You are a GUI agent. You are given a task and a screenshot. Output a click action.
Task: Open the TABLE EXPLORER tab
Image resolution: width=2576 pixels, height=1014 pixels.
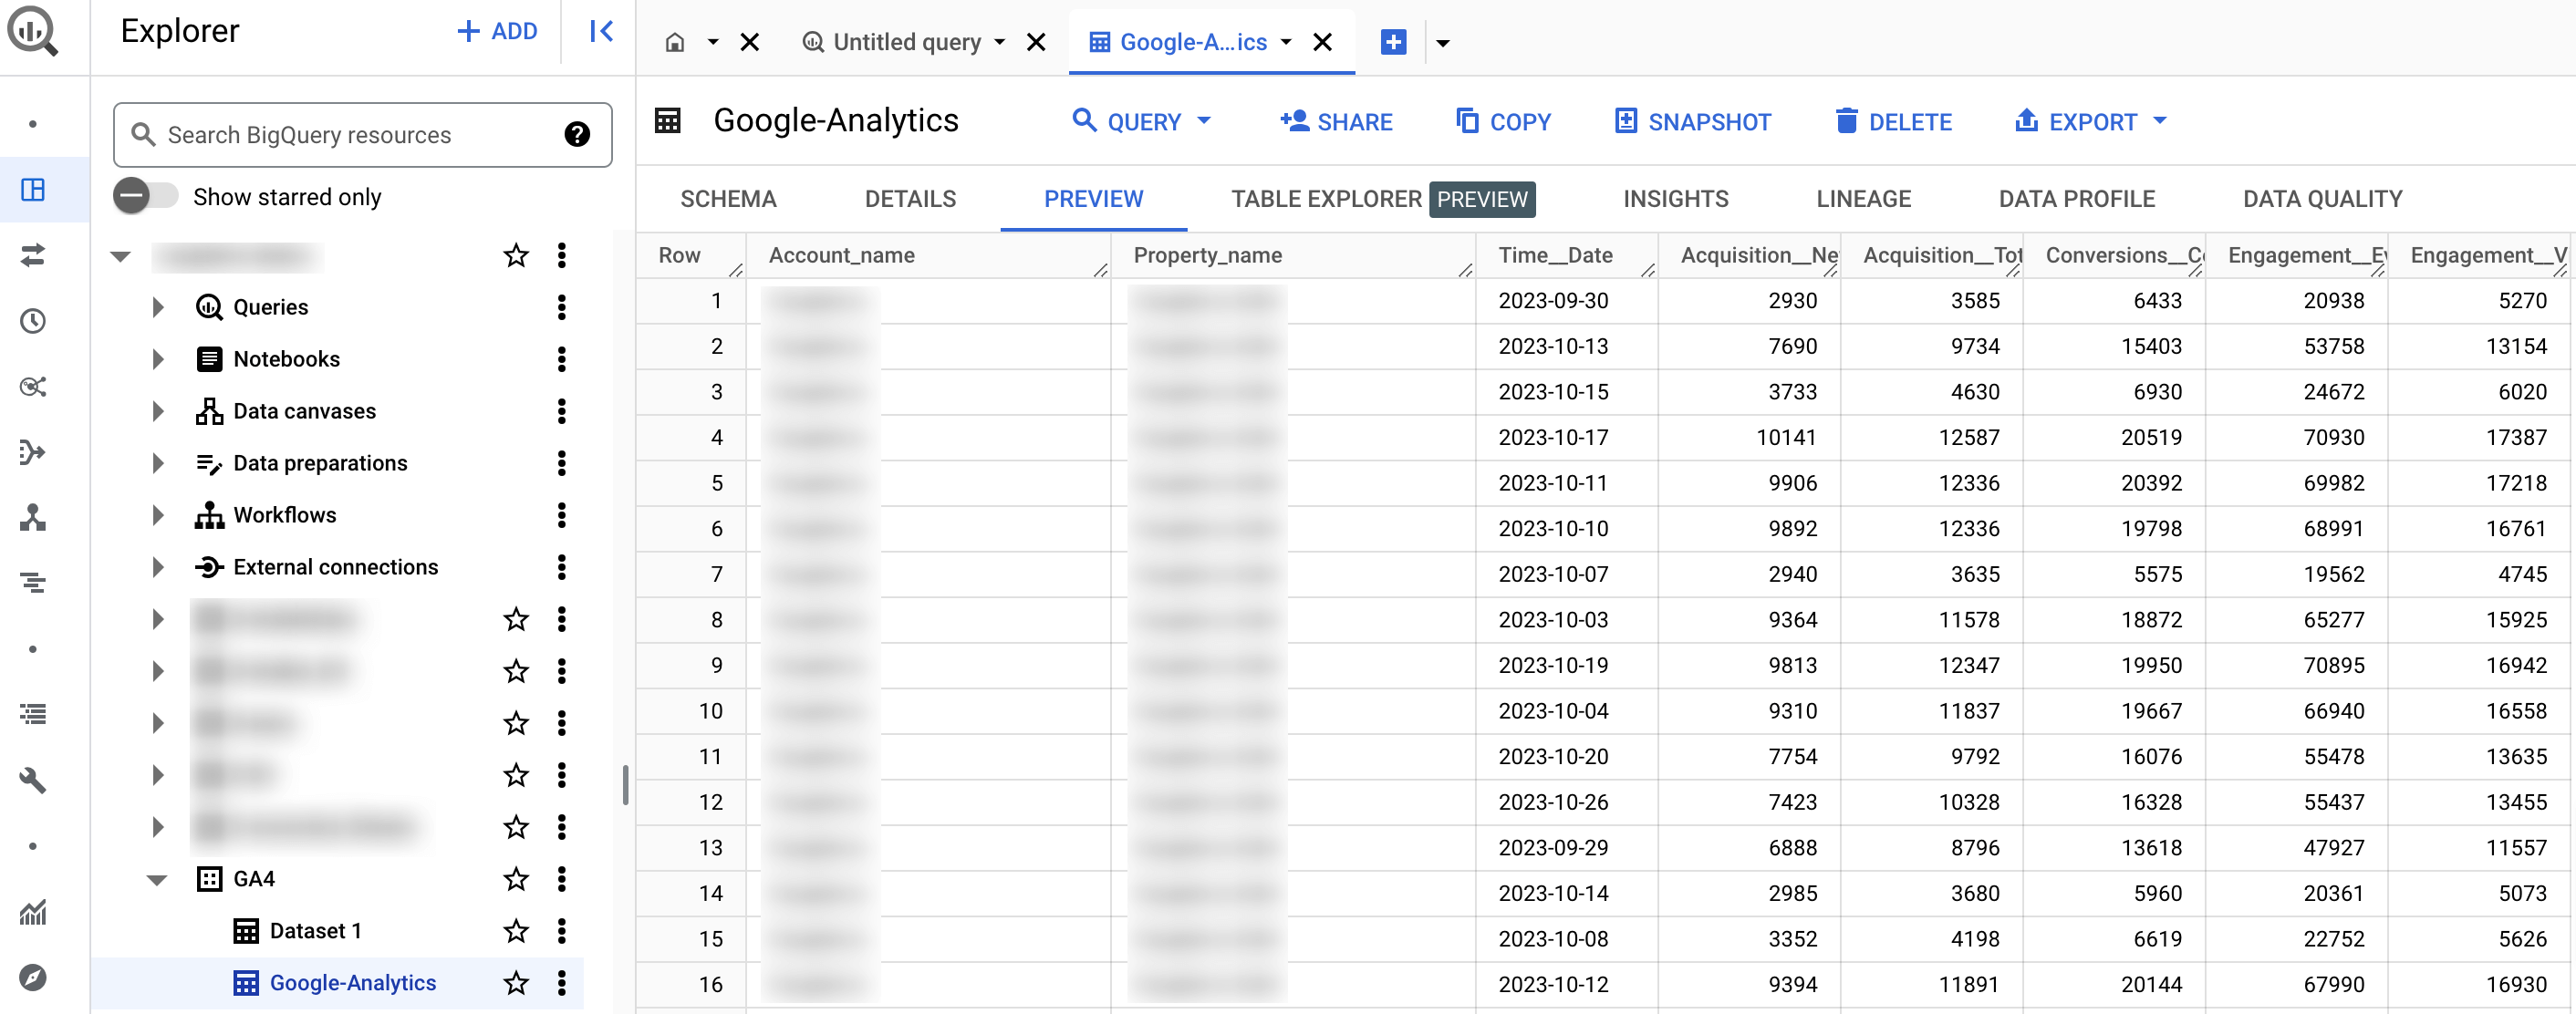[1382, 199]
